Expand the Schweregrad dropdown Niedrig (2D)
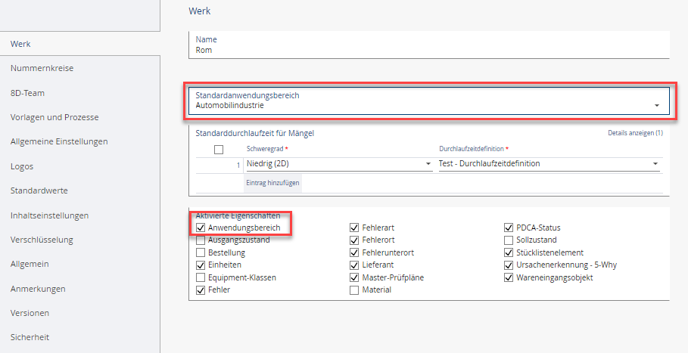The image size is (688, 353). point(339,163)
